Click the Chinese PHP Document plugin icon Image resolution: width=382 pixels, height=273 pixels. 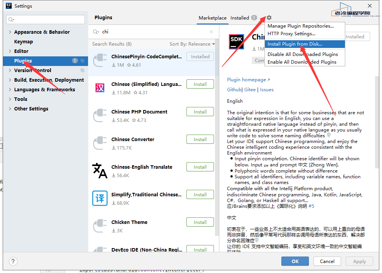pyautogui.click(x=100, y=115)
